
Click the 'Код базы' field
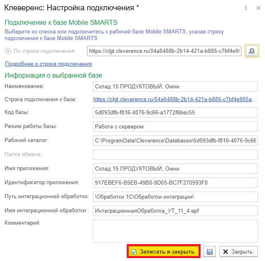tap(175, 113)
